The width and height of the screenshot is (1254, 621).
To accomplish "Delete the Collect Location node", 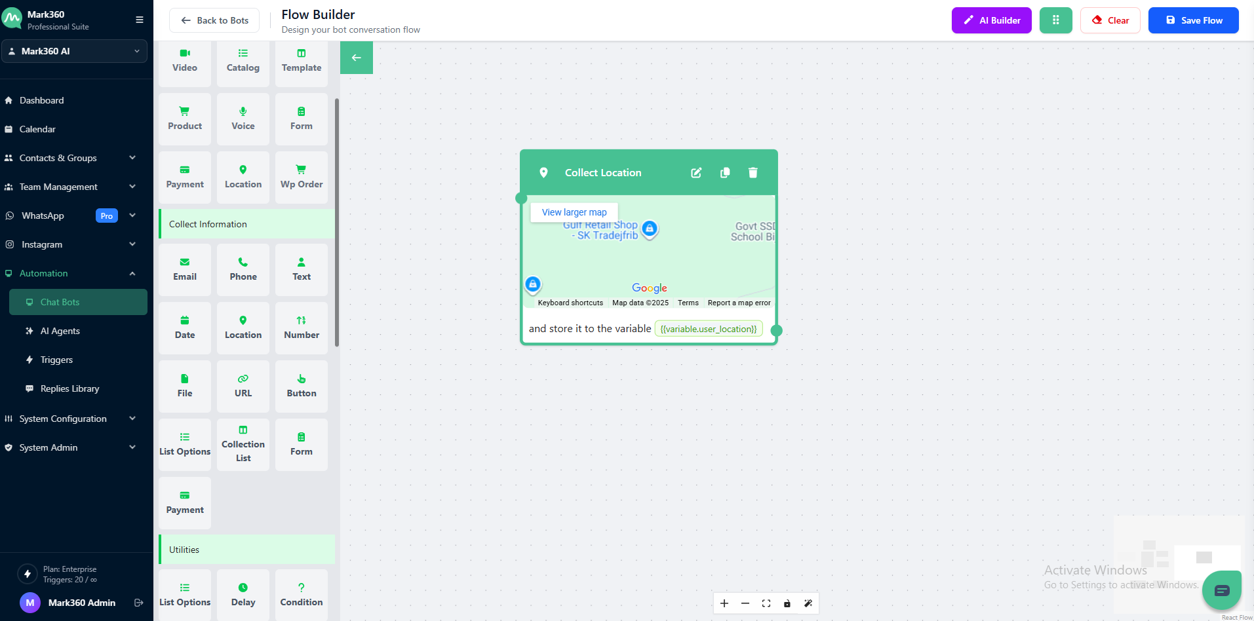I will (x=753, y=173).
